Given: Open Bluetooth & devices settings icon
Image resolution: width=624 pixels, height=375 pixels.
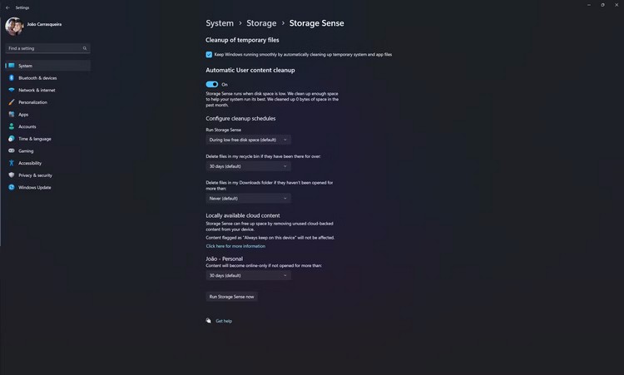Looking at the screenshot, I should [11, 78].
